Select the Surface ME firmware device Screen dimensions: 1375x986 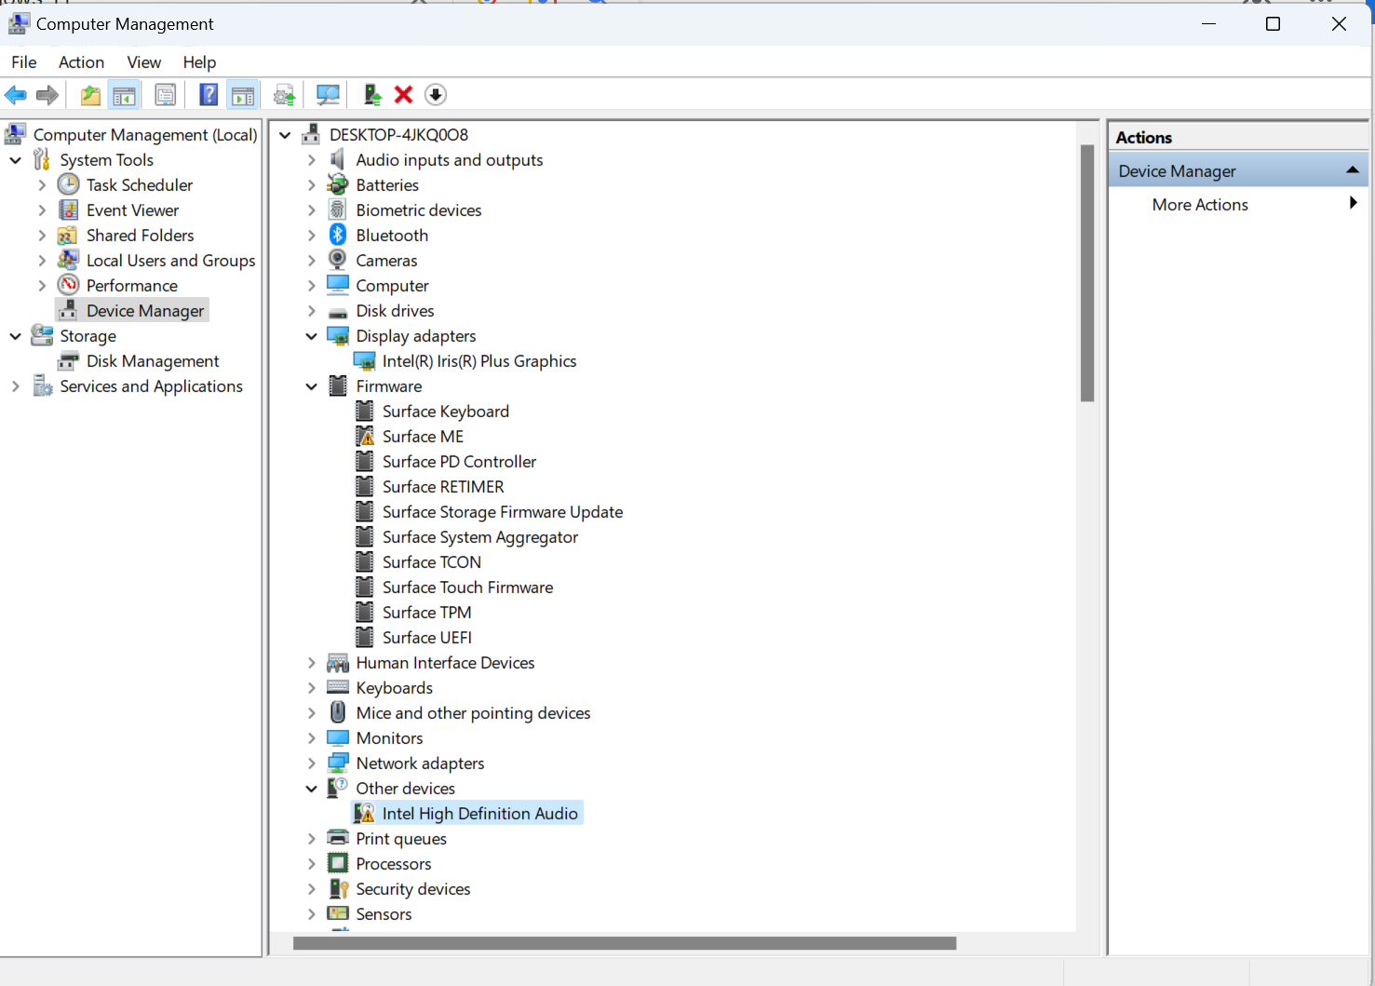pos(423,437)
